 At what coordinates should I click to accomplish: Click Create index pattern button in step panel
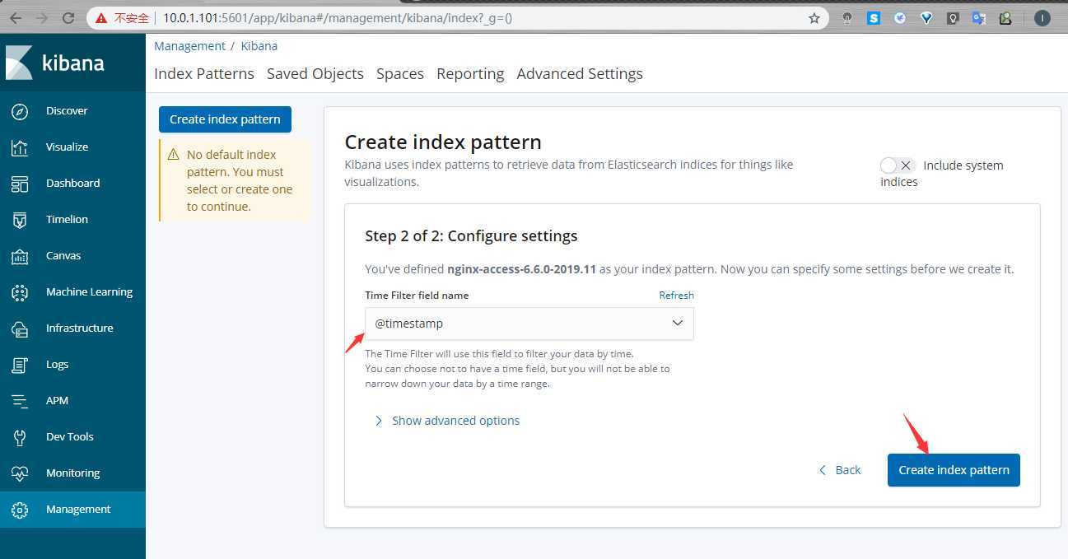(x=954, y=470)
